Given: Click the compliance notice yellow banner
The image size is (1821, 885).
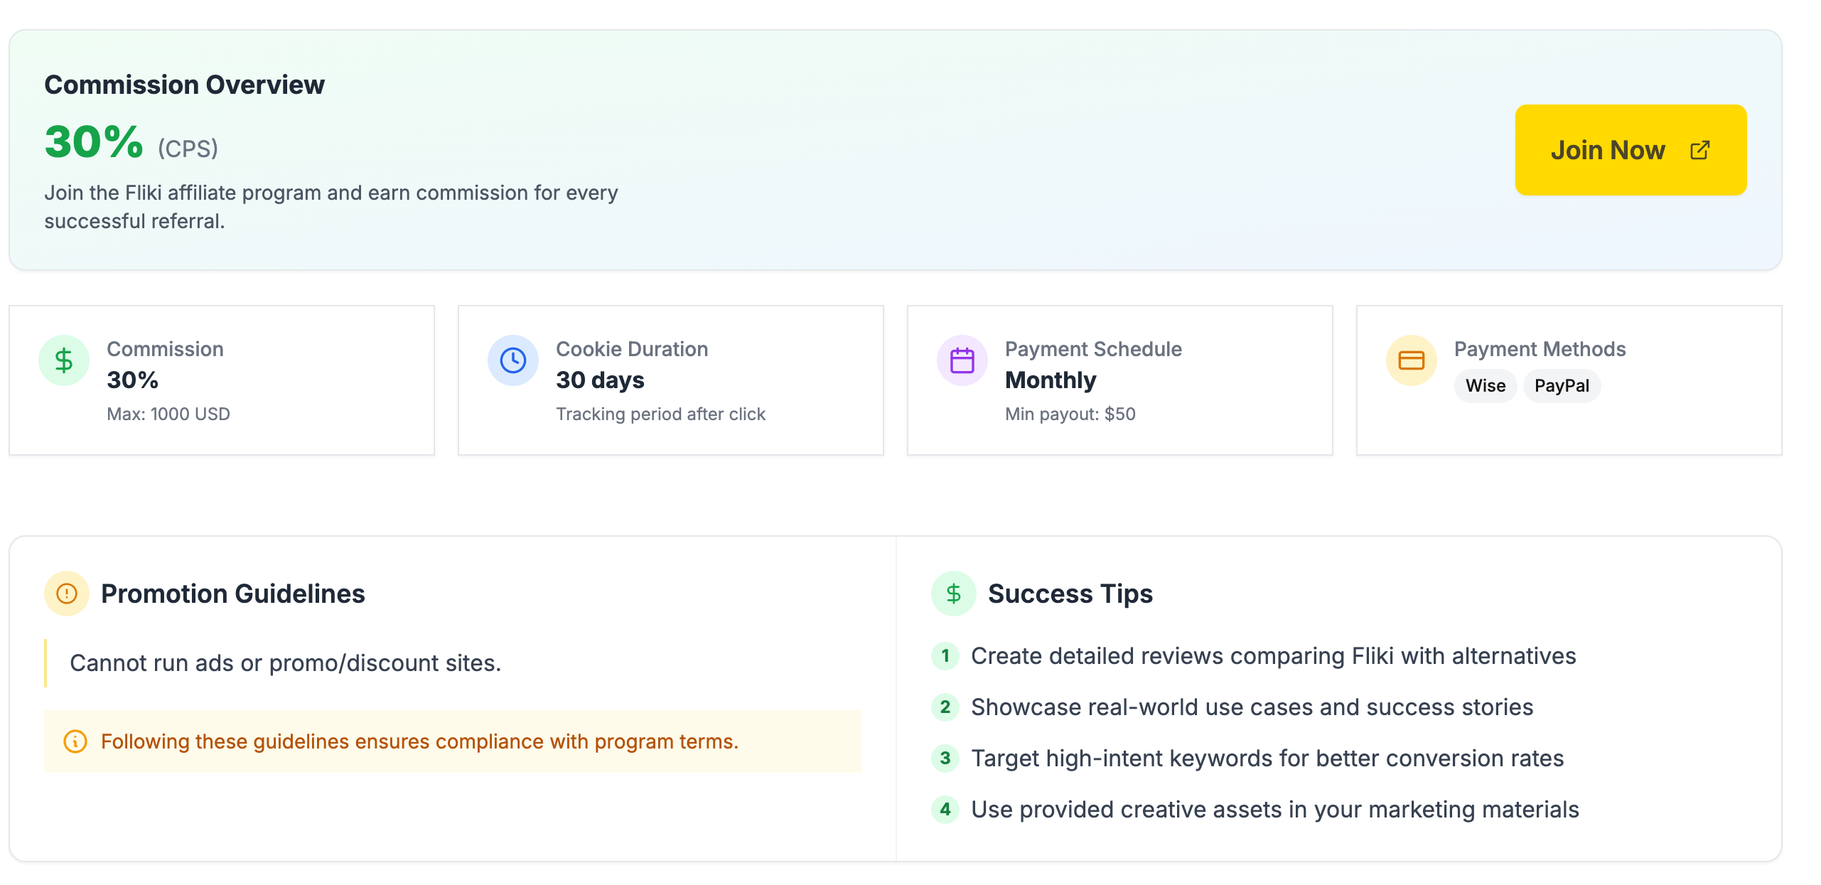Looking at the screenshot, I should pyautogui.click(x=452, y=741).
